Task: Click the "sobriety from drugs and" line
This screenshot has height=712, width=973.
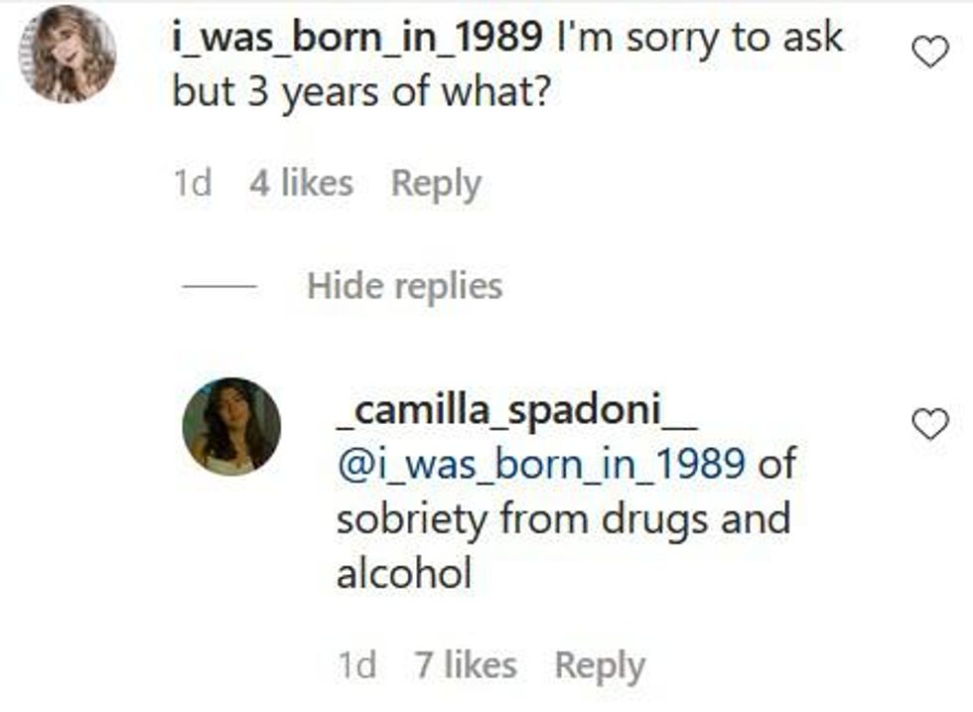Action: [563, 519]
